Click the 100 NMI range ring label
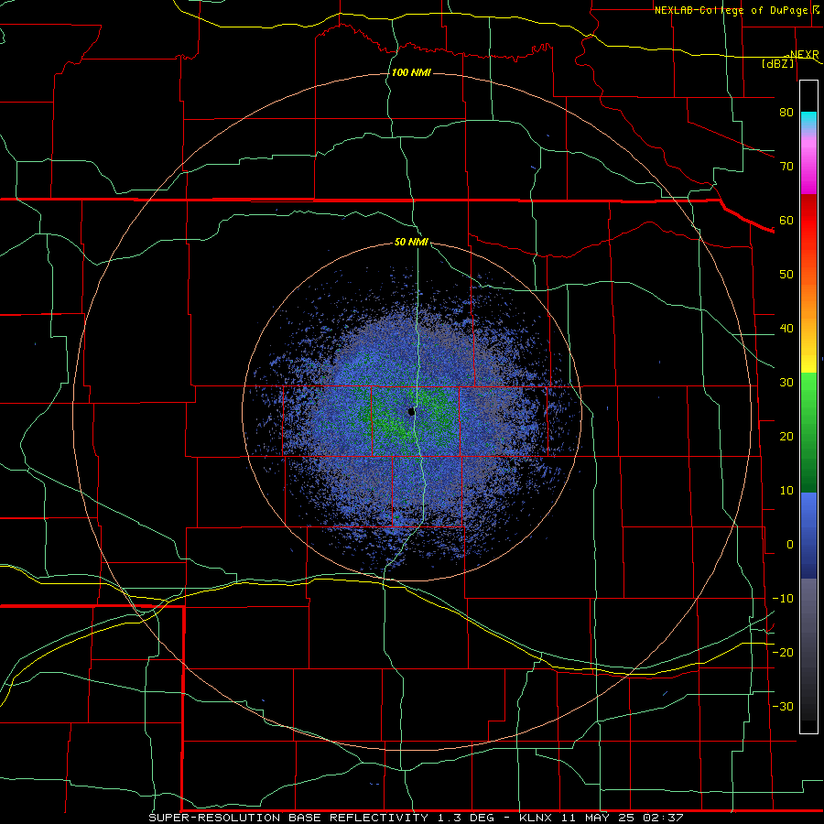Viewport: 824px width, 824px height. 411,72
